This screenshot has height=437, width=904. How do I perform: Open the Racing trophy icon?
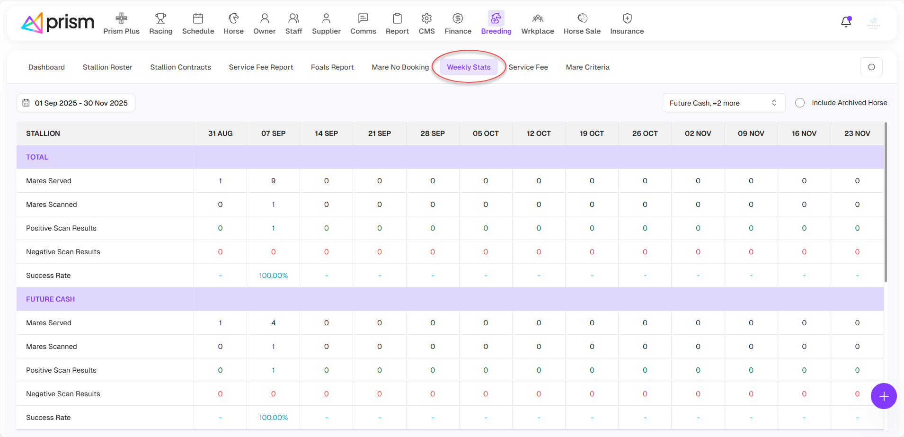160,18
